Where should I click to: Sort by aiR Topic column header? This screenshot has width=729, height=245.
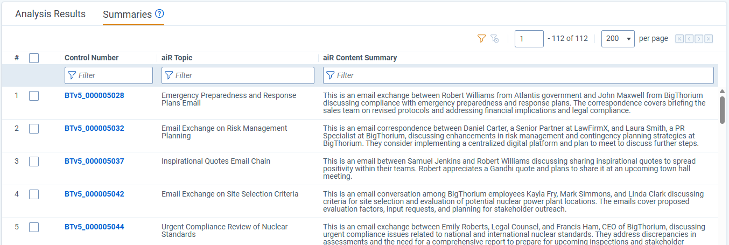pyautogui.click(x=177, y=58)
